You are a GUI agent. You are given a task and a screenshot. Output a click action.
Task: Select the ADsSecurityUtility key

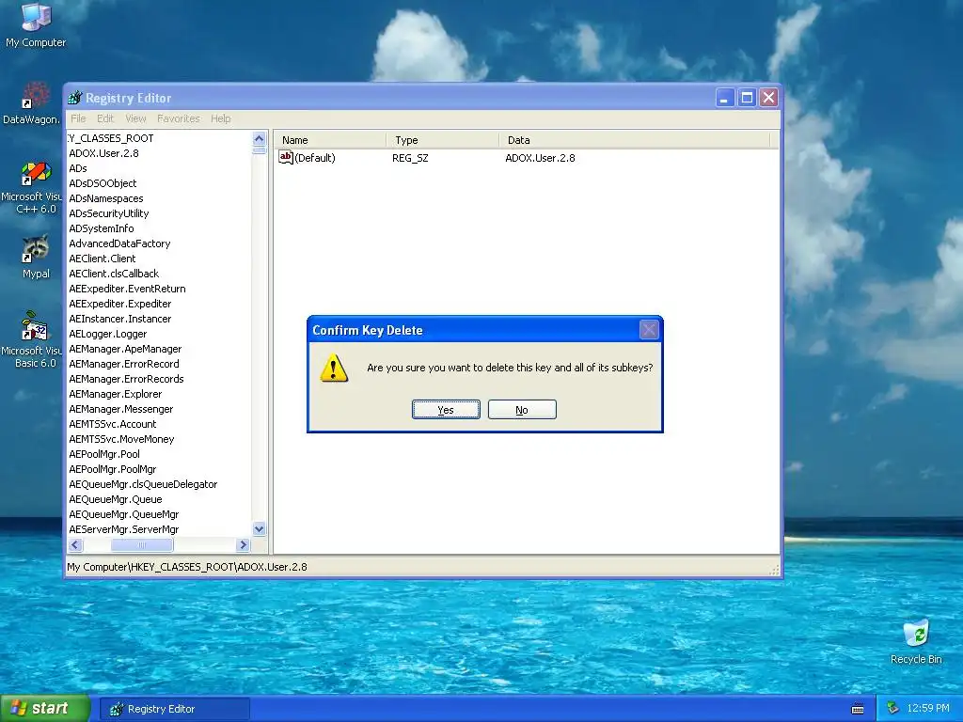tap(109, 213)
